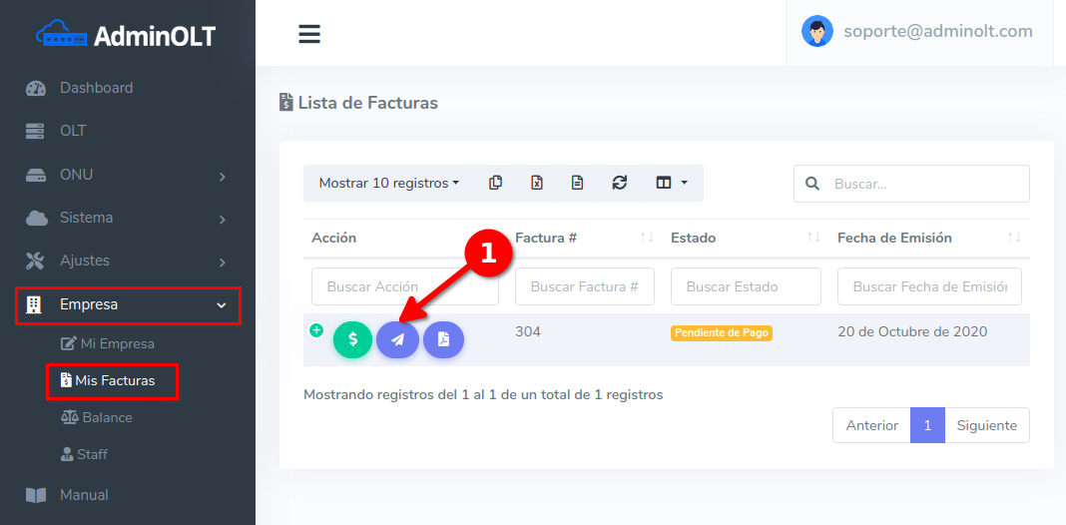Toggle the hamburger sidebar menu
1066x525 pixels.
coord(309,34)
